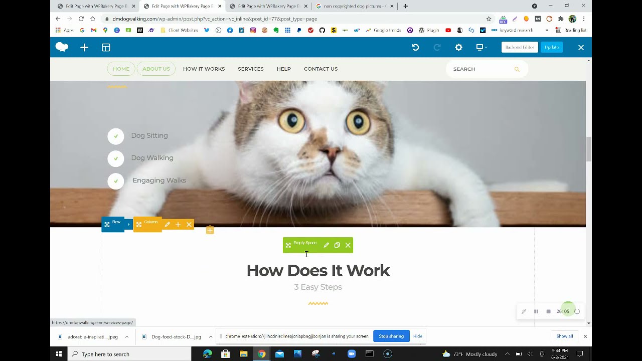Open the Reading list
Screen dimensions: 642x361
point(571,30)
